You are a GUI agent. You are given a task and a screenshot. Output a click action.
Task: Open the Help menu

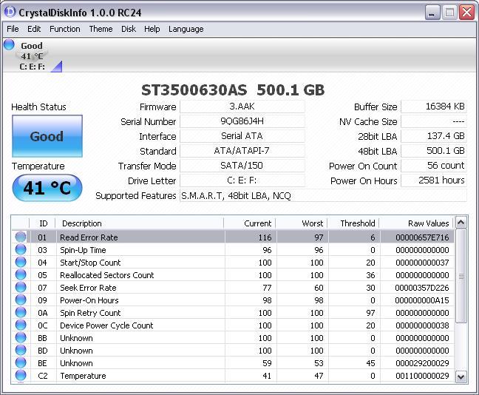coord(152,29)
